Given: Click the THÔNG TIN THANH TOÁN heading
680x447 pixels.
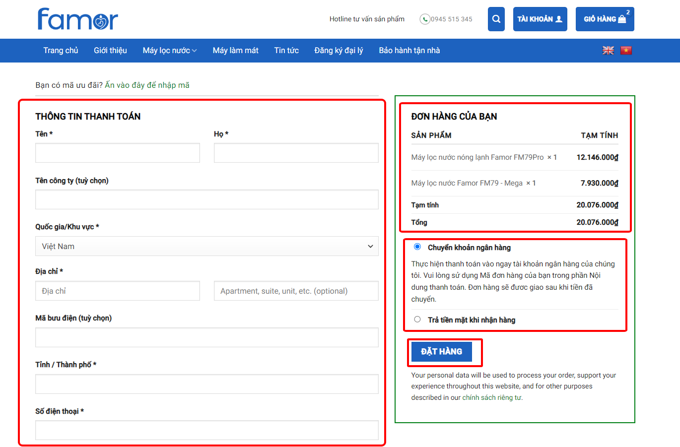Looking at the screenshot, I should (88, 116).
